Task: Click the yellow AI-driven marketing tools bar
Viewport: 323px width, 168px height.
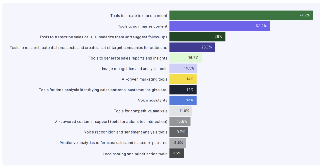Action: point(183,79)
